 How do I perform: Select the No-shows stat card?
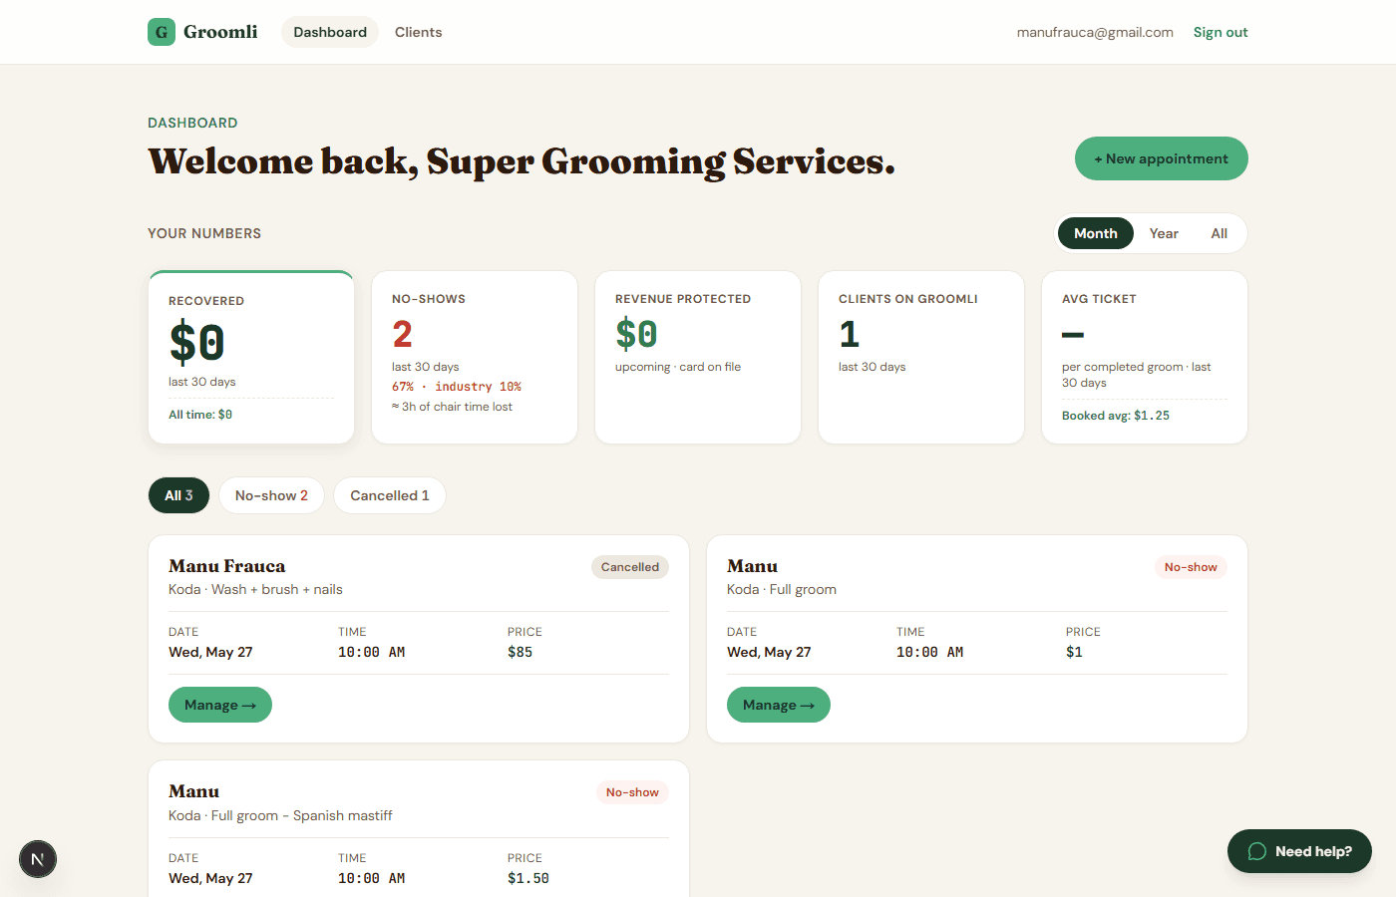475,357
